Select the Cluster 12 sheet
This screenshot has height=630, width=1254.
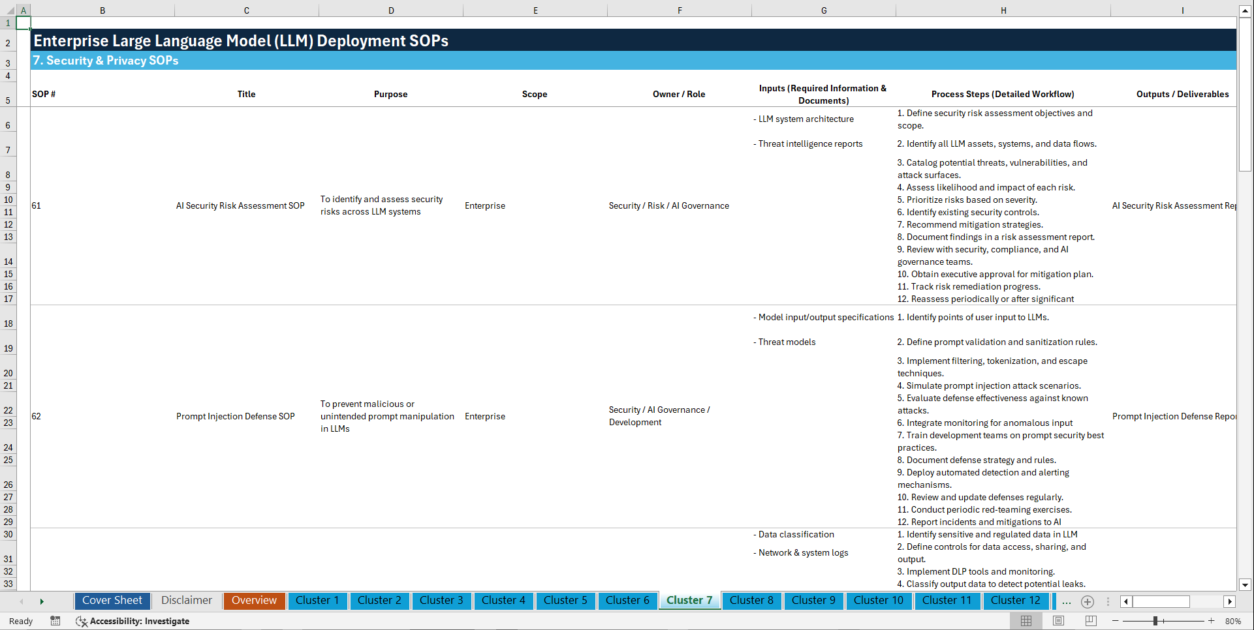tap(1016, 601)
